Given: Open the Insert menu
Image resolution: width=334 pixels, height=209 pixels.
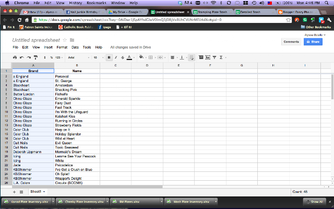Looking at the screenshot, I should pos(48,48).
